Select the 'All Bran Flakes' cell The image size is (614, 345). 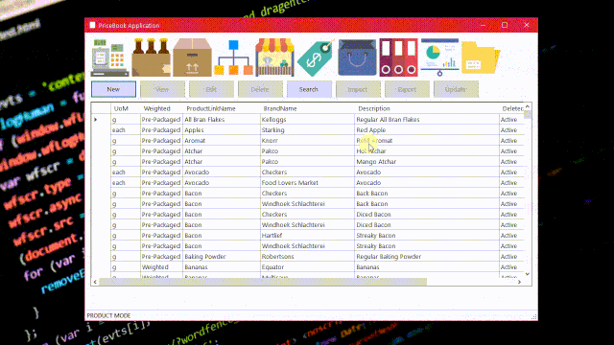pos(222,119)
